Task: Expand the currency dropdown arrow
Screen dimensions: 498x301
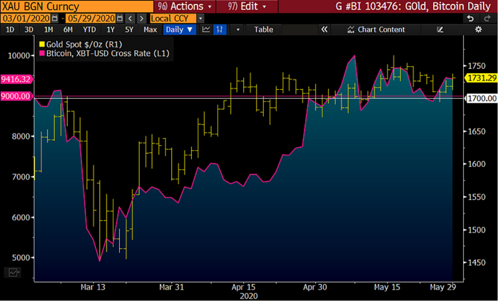Action: point(200,19)
